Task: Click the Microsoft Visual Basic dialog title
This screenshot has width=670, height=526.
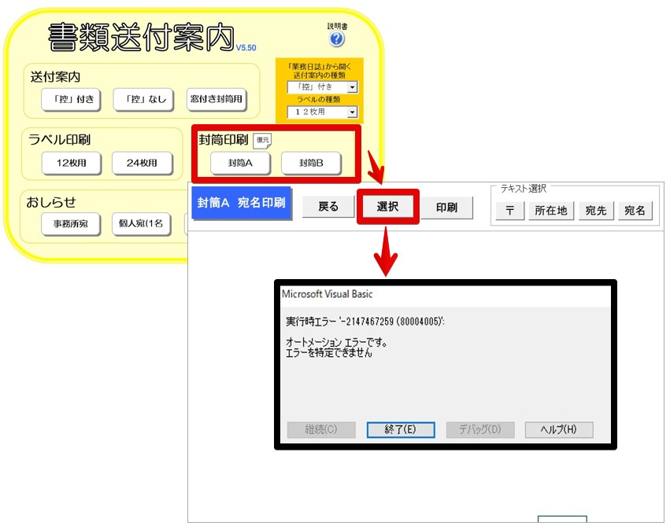Action: [x=327, y=294]
